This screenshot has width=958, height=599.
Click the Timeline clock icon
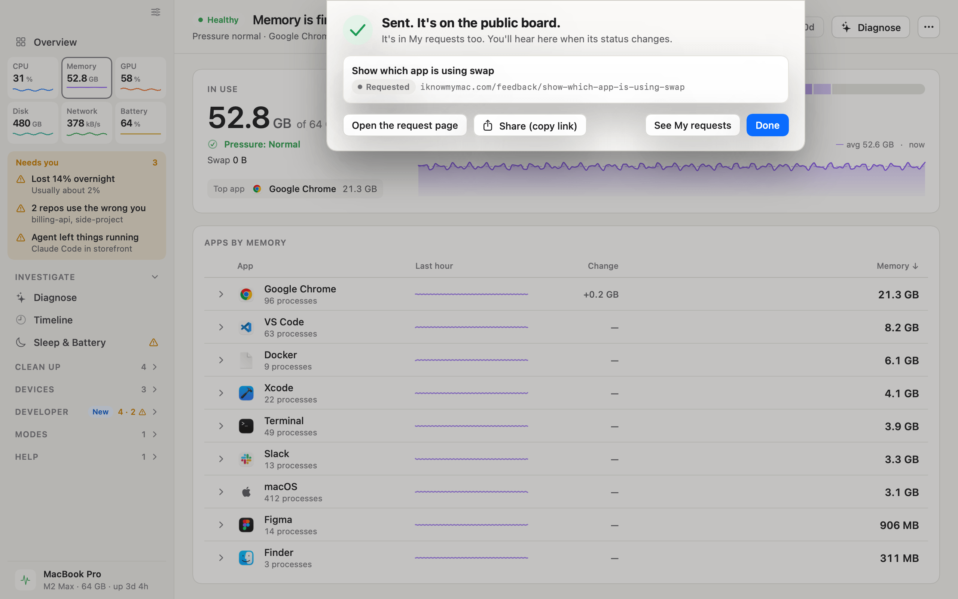coord(21,320)
